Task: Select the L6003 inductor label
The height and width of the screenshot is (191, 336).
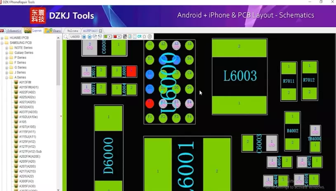Action: pyautogui.click(x=240, y=76)
